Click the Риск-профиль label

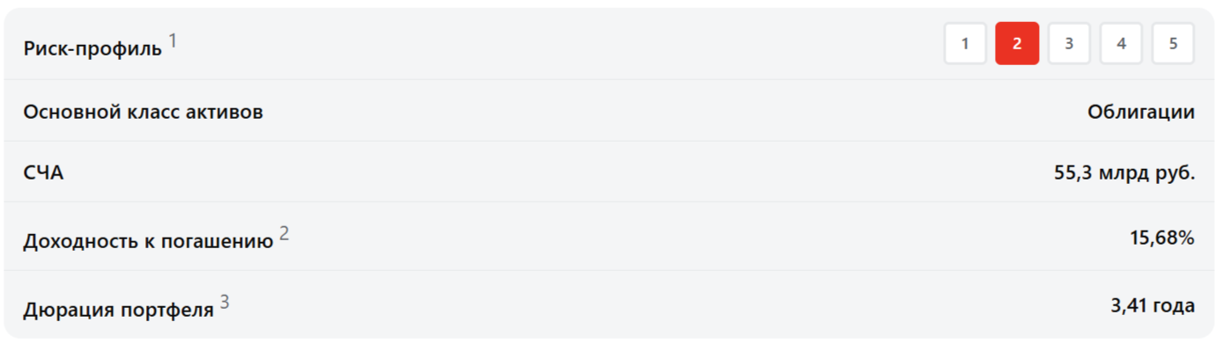[x=92, y=49]
